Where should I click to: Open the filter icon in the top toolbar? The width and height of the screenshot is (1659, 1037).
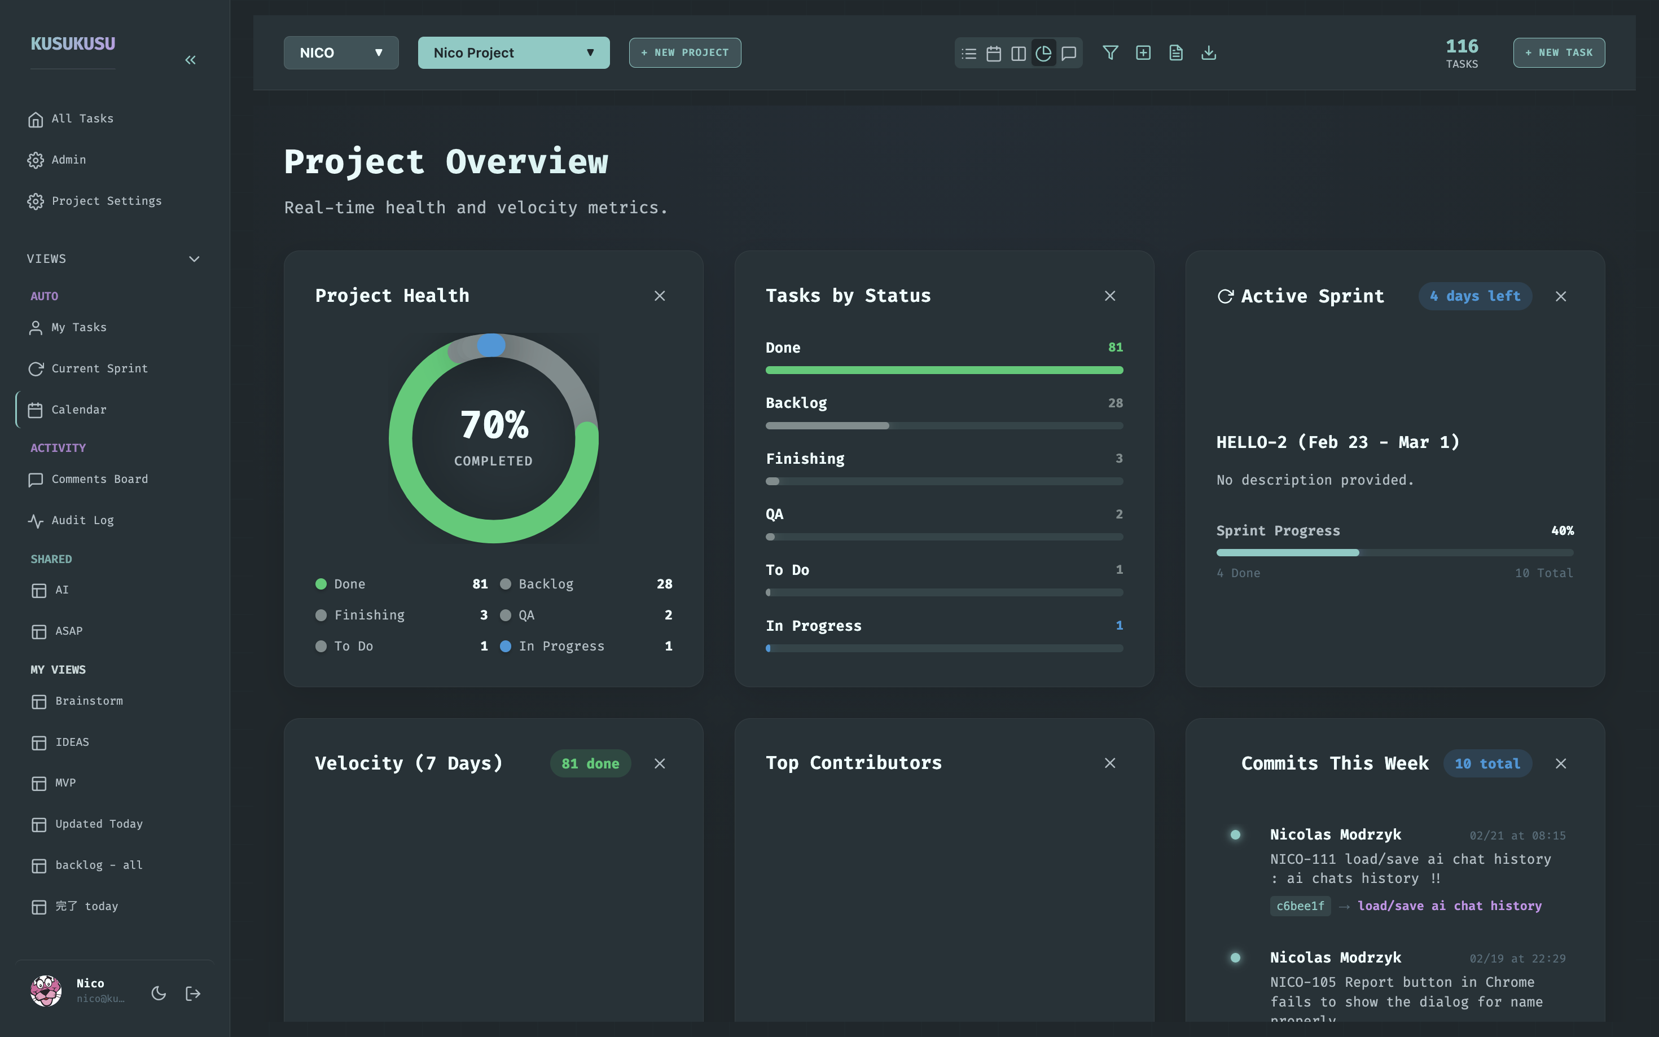(1111, 53)
